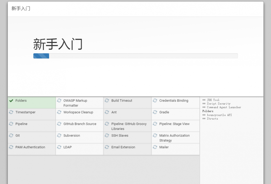Select the spinner next to Credentials Binding
271x184 pixels.
pos(155,101)
